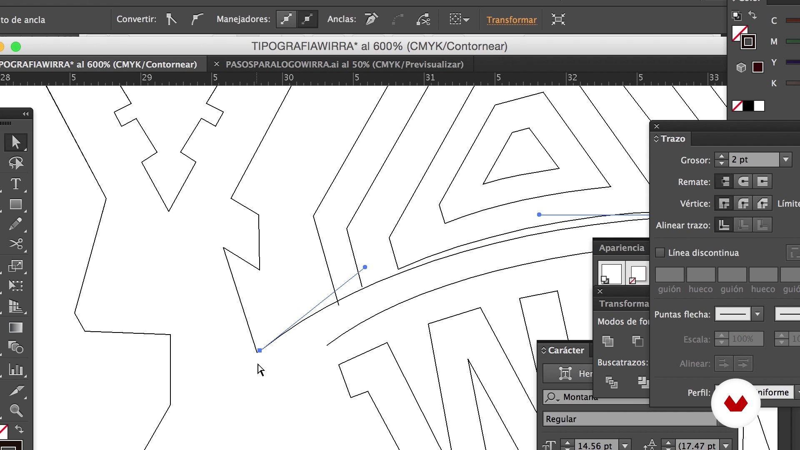This screenshot has height=450, width=800.
Task: Open the Puntas flecha start arrowhead dropdown
Action: (758, 314)
